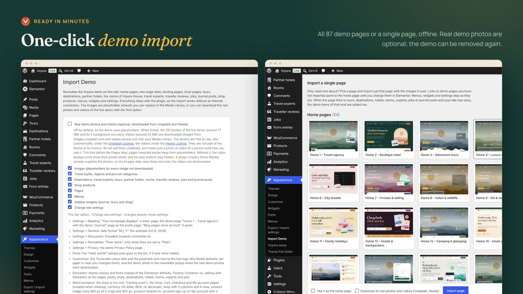523x294 pixels.
Task: Click the WooCommerce icon in right window sidebar
Action: [269, 138]
